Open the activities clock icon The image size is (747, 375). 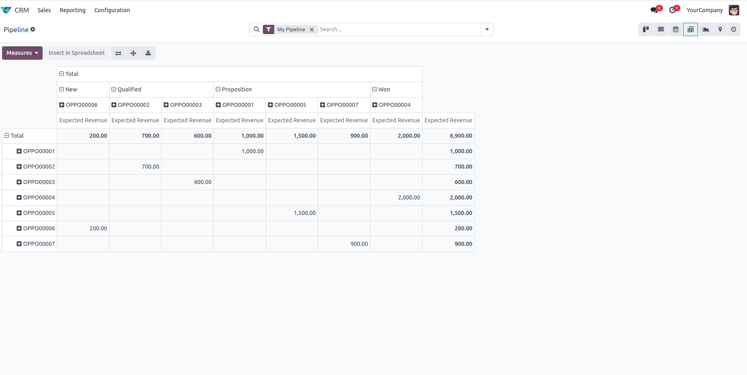[673, 10]
